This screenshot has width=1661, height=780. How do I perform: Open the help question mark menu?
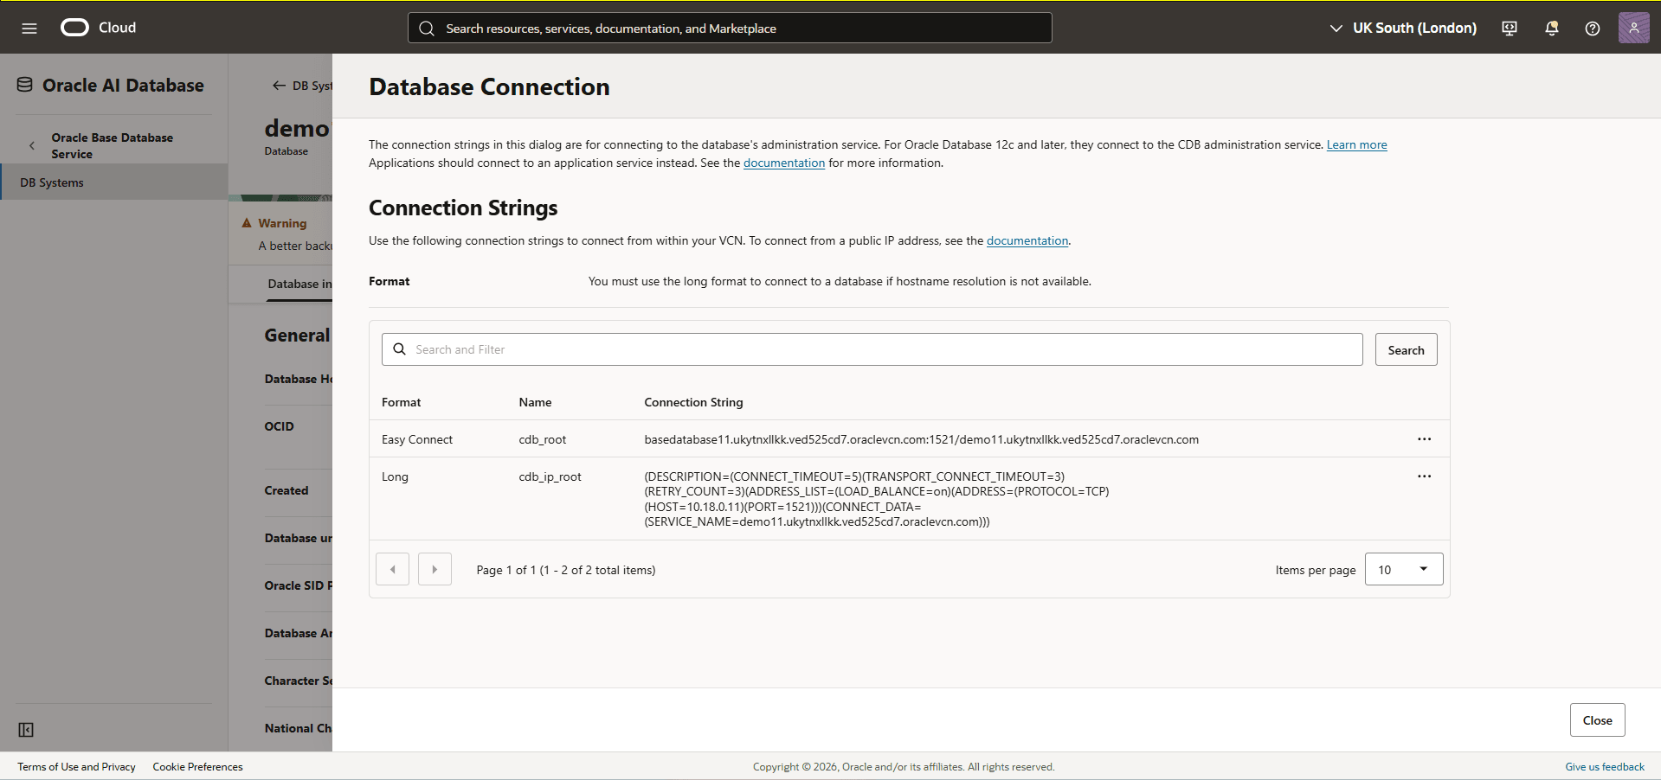(1593, 28)
